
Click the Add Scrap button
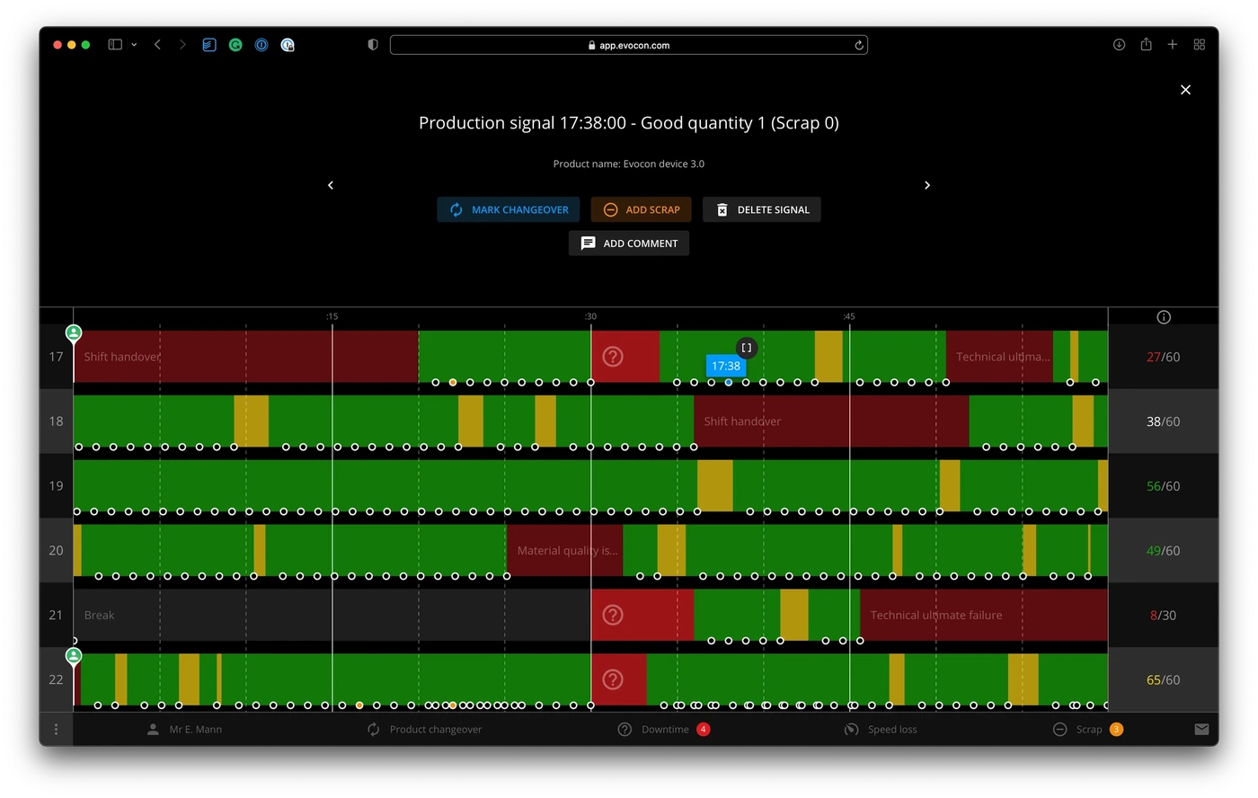point(642,209)
